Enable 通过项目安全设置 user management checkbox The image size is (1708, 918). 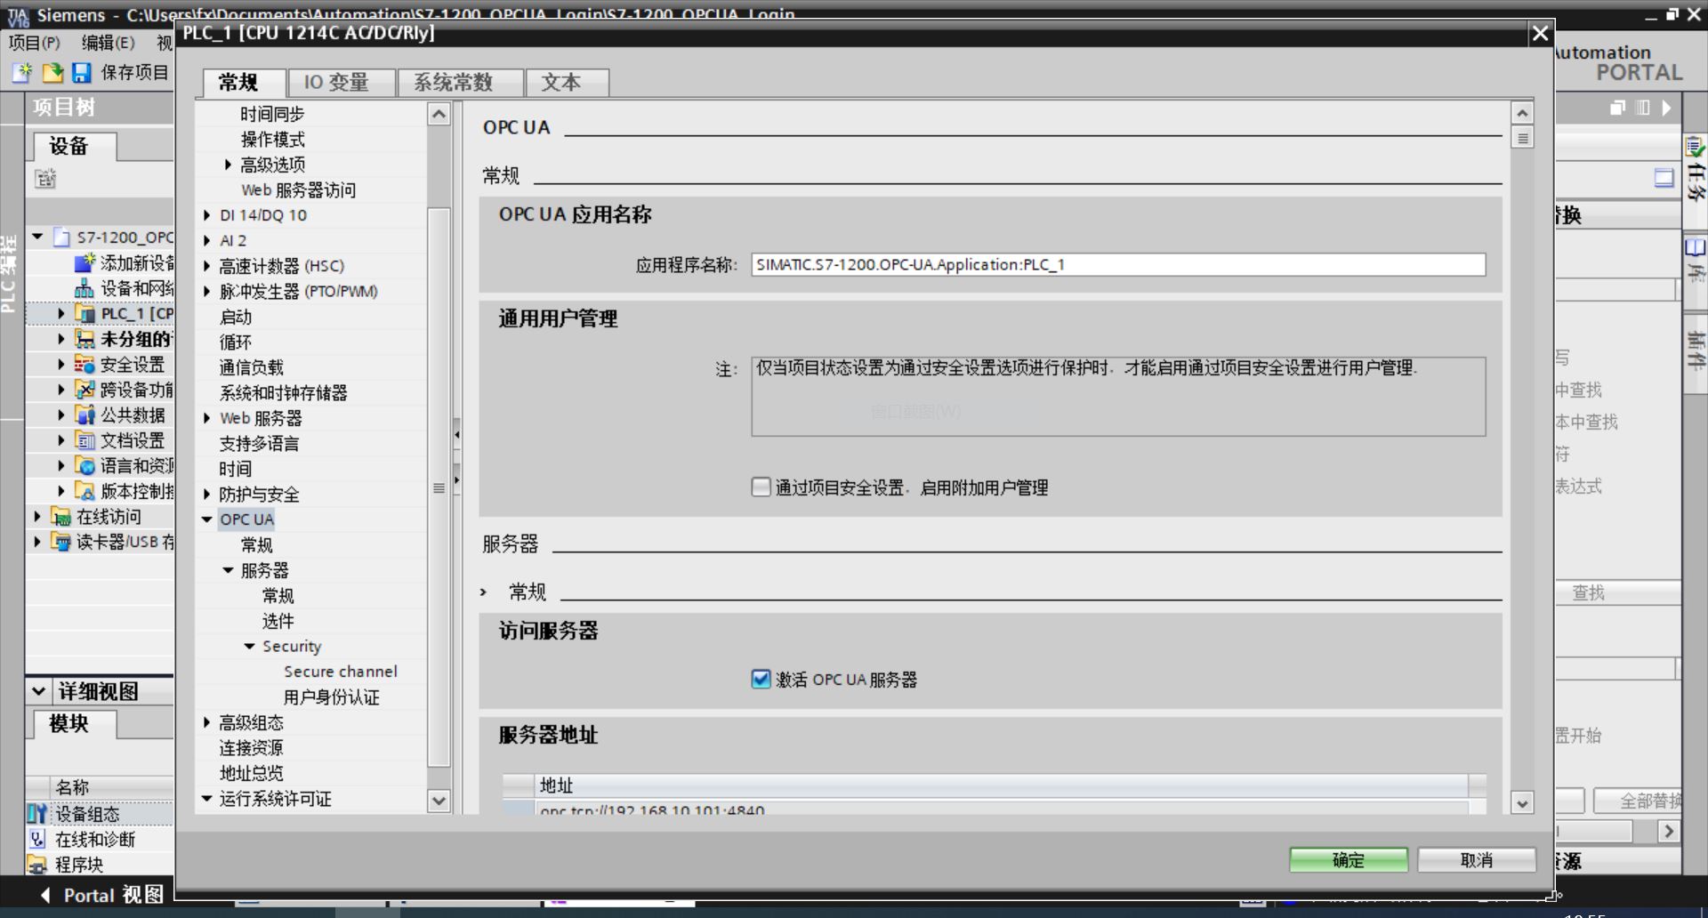pyautogui.click(x=761, y=487)
